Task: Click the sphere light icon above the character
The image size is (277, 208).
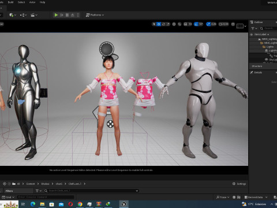Action: (x=107, y=49)
